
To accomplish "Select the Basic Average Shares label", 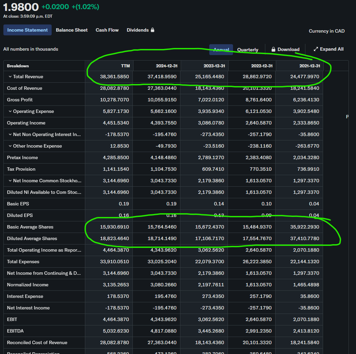I will coord(30,227).
